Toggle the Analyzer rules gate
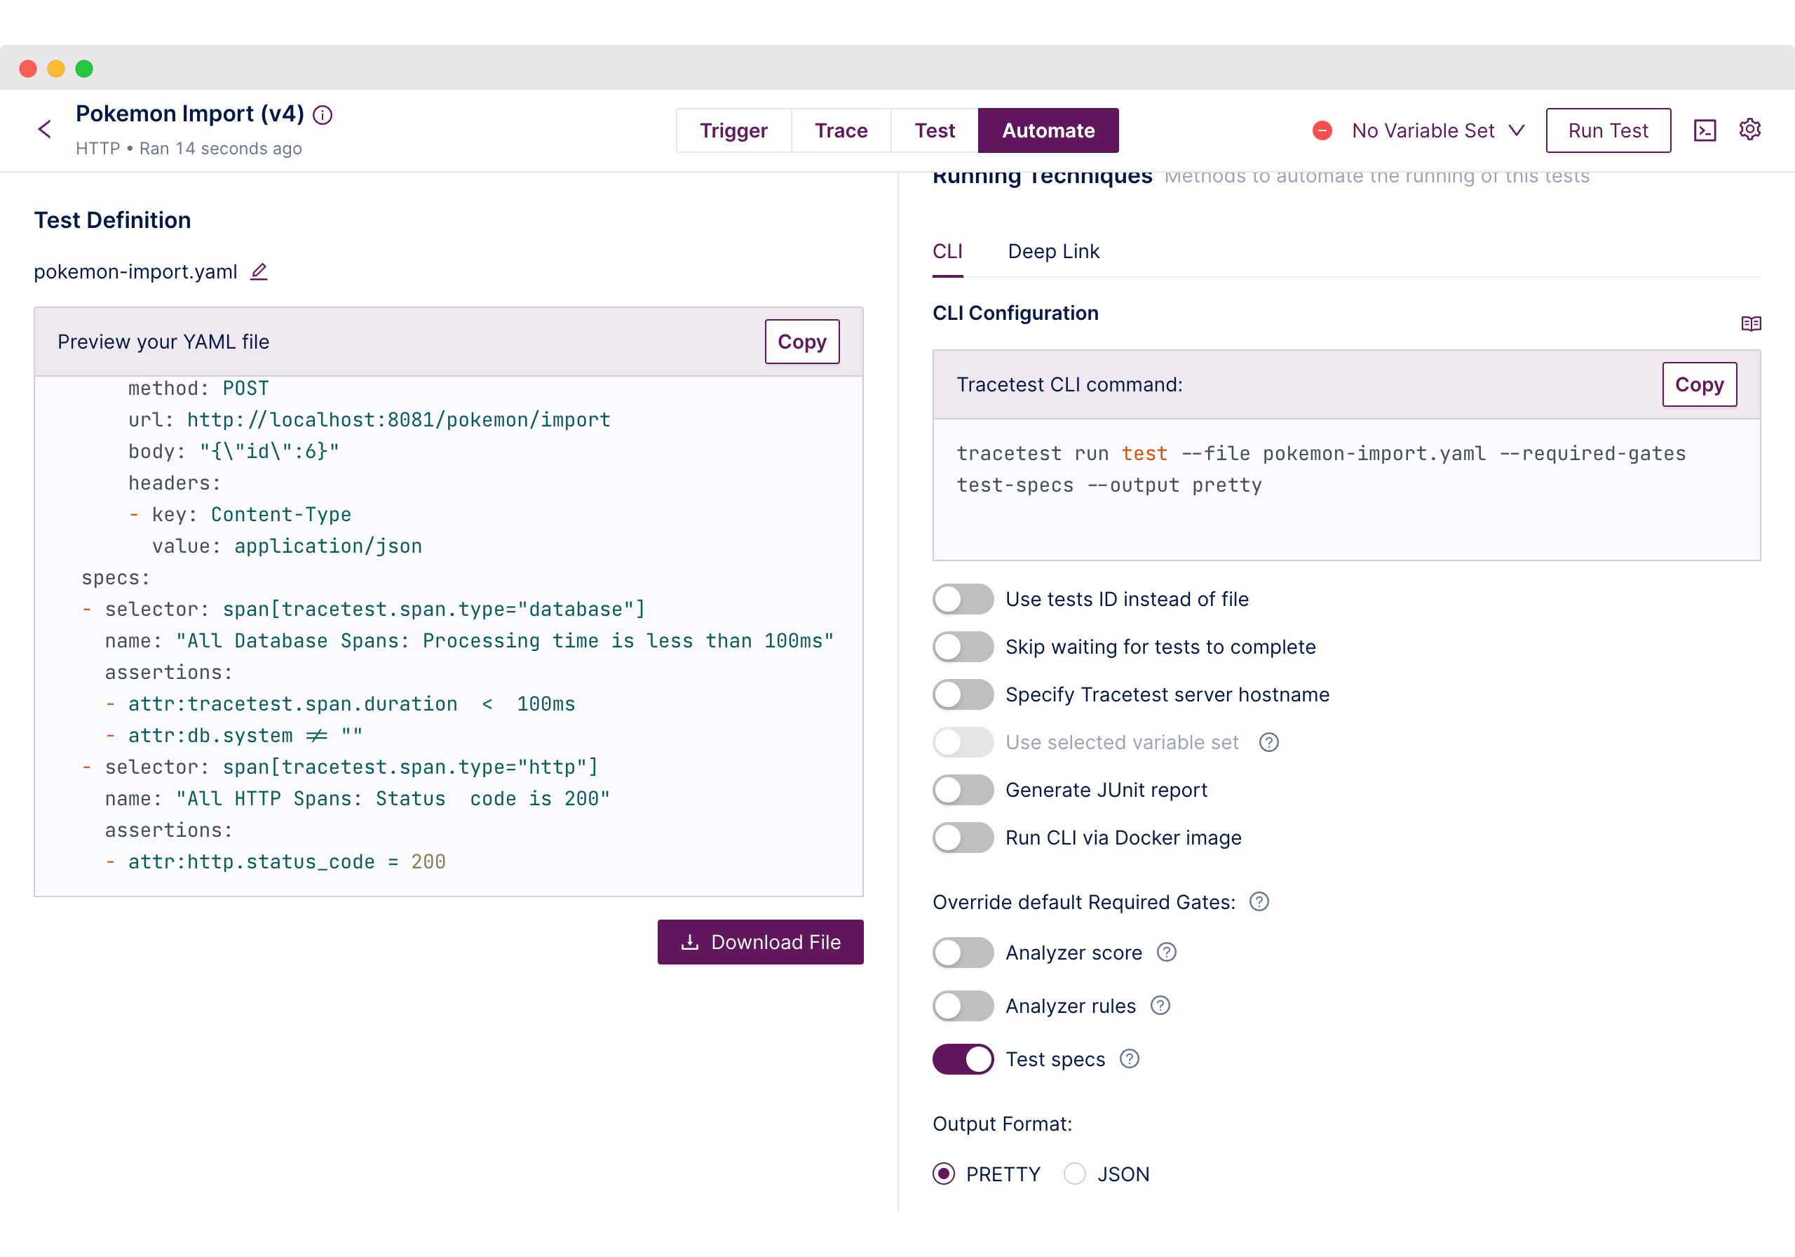 [x=963, y=1006]
